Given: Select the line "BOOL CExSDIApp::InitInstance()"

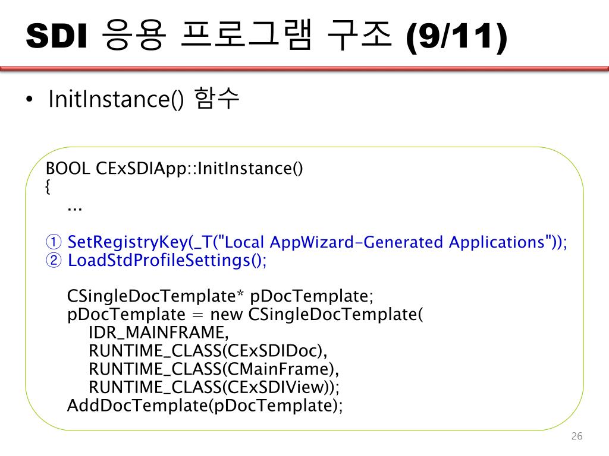Looking at the screenshot, I should [x=174, y=168].
